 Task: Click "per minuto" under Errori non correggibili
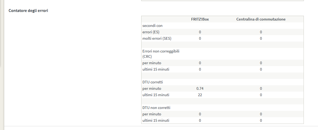152,63
